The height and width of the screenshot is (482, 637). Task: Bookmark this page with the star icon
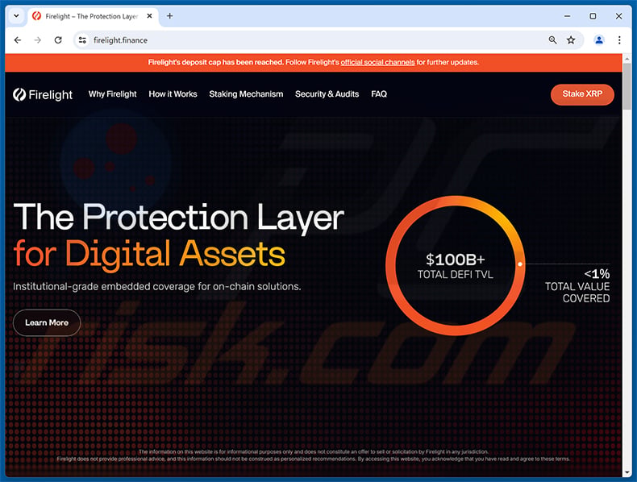(571, 39)
